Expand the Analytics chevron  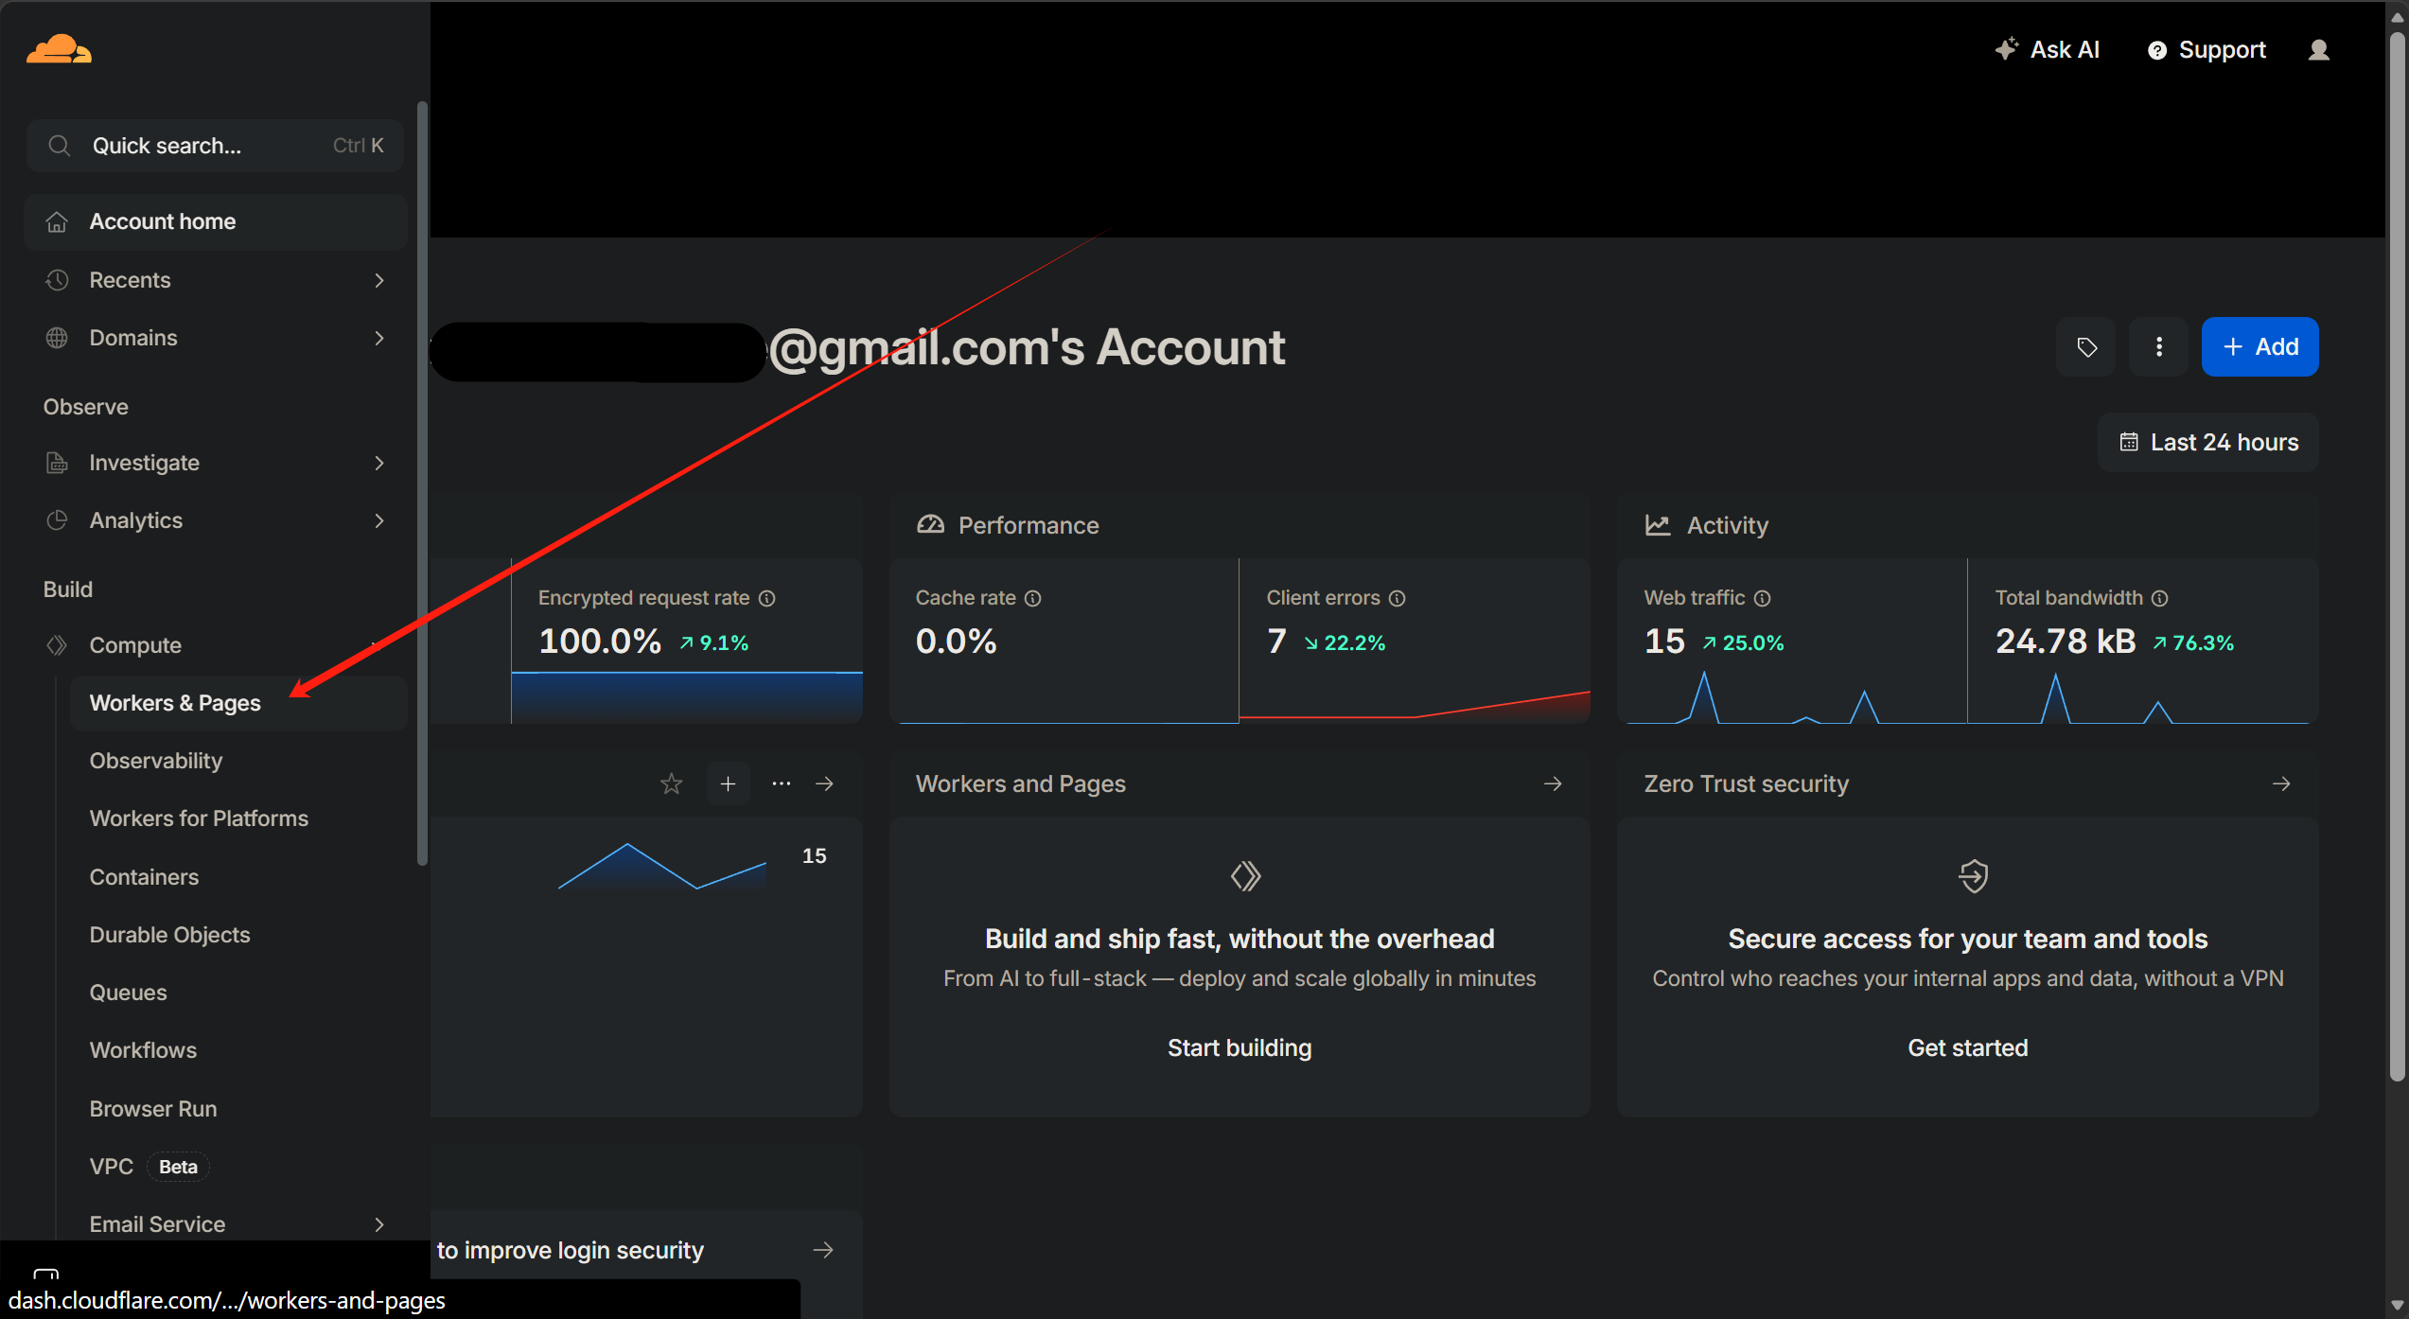click(379, 520)
